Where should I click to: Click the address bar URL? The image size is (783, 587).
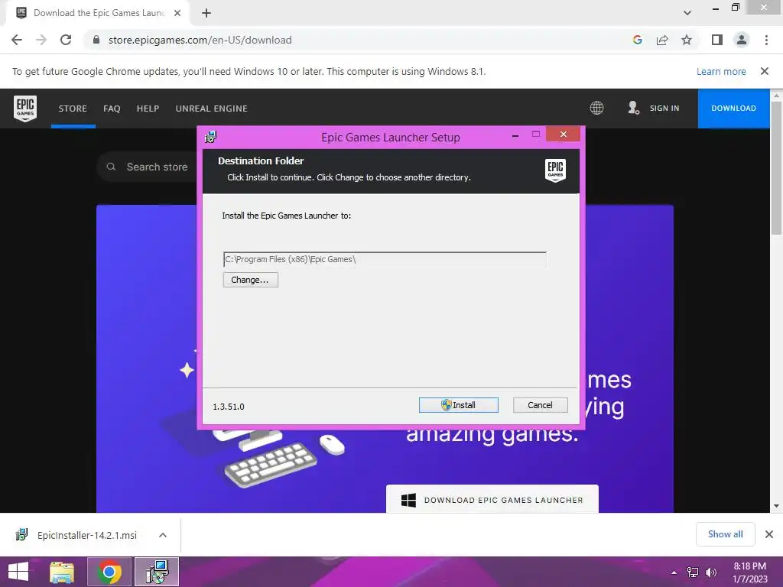(200, 40)
